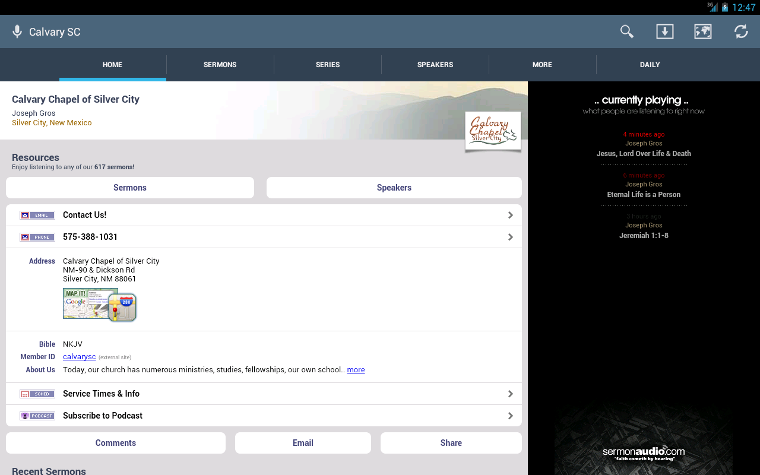Go to the DAILY tab
The image size is (760, 475).
tap(650, 65)
